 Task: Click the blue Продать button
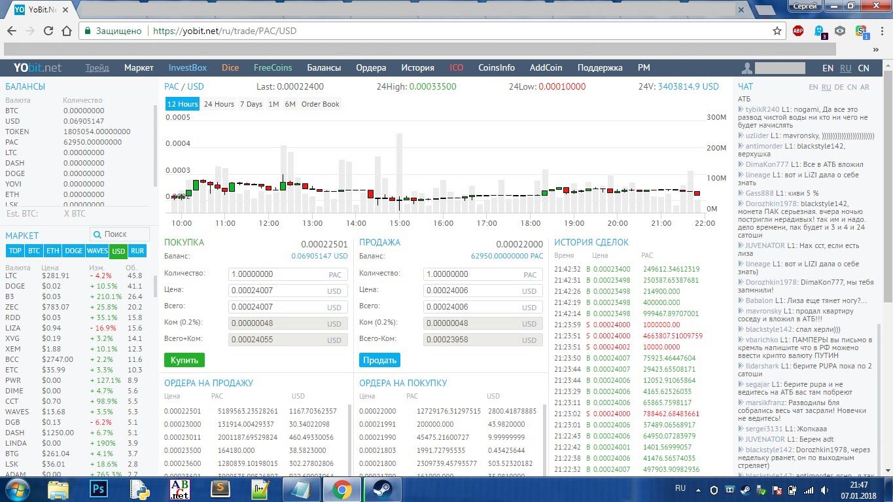(x=379, y=360)
